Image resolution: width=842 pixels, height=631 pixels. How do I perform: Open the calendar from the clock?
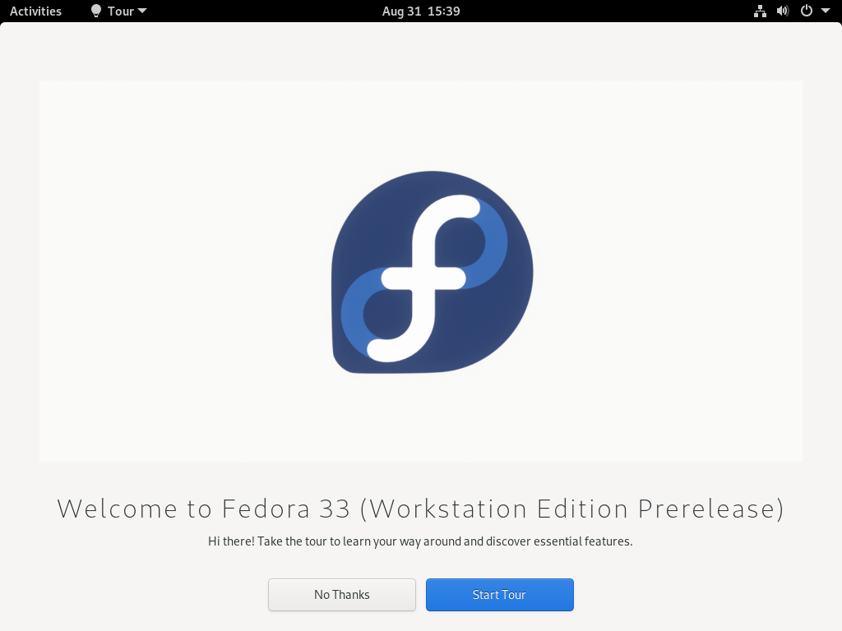[x=421, y=12]
